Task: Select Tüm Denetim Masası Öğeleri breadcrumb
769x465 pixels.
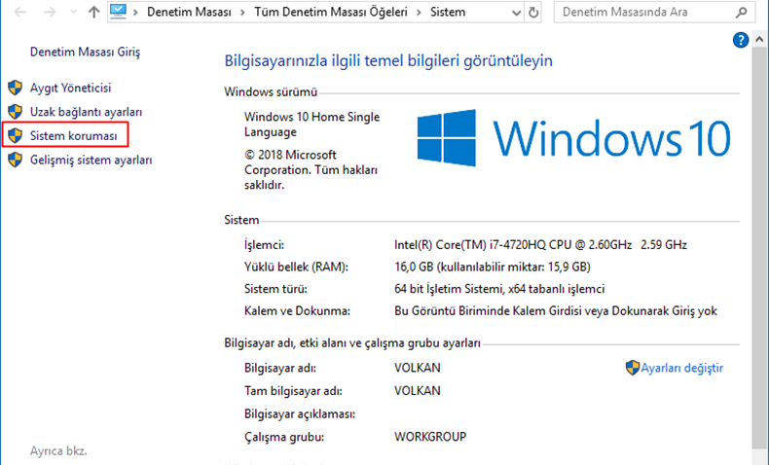Action: click(x=331, y=12)
